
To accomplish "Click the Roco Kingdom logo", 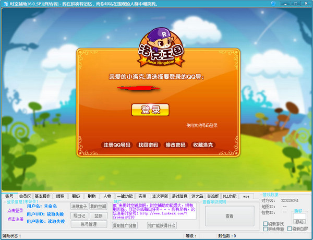I will [161, 47].
